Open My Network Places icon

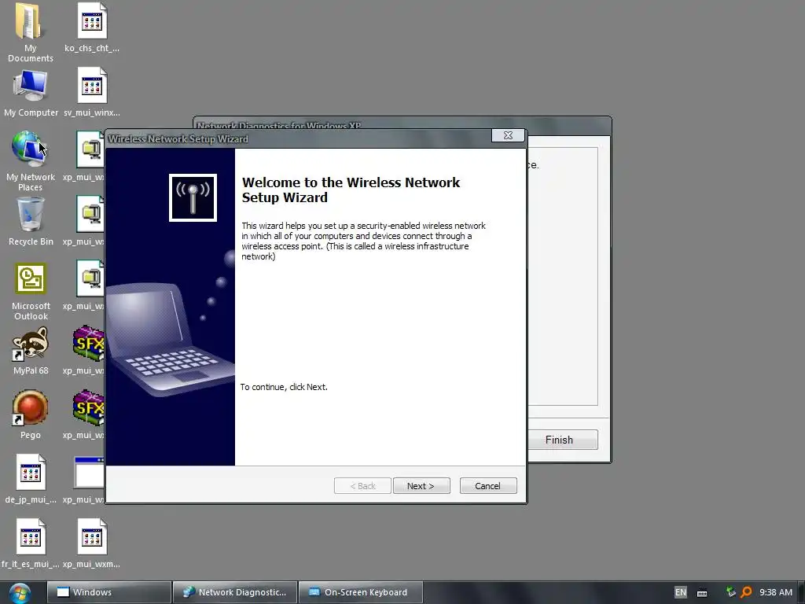tap(29, 149)
